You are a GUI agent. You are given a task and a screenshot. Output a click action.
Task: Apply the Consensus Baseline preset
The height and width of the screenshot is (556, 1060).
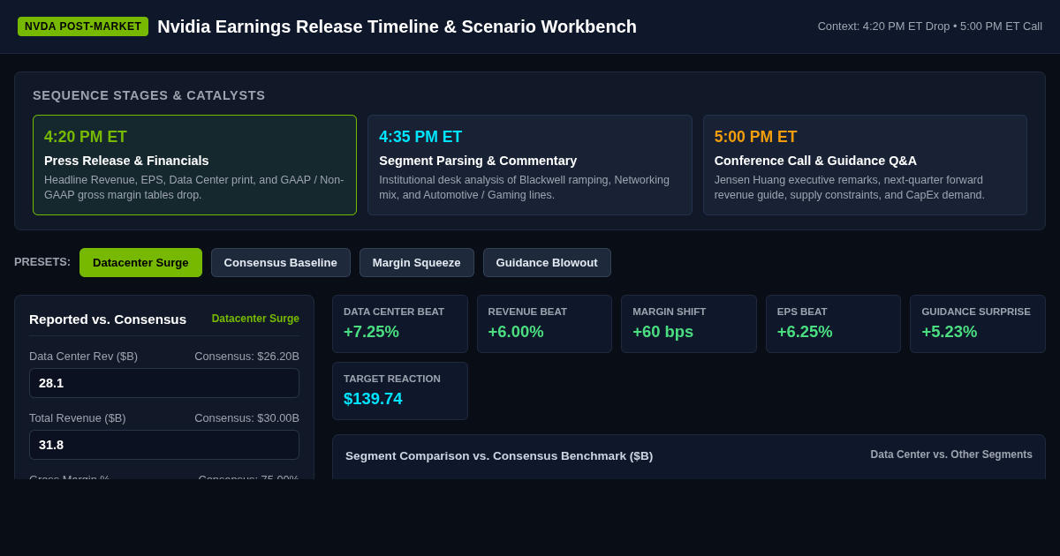[281, 262]
